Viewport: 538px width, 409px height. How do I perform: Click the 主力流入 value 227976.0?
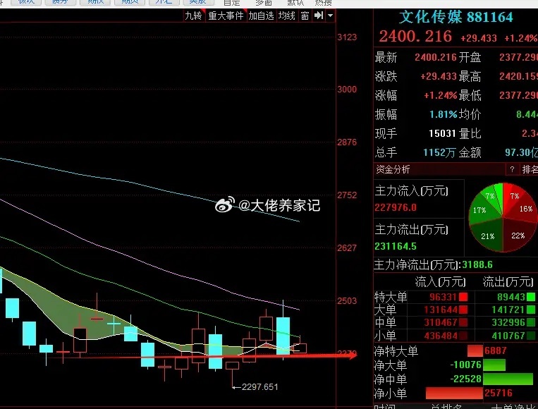click(396, 207)
